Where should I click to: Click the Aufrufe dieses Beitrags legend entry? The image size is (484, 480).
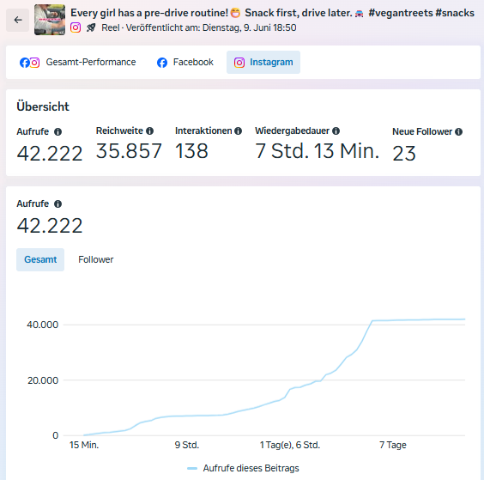coord(243,468)
